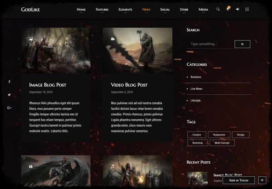Select the Live News category
Viewport: 272px width, 189px height.
(196, 89)
